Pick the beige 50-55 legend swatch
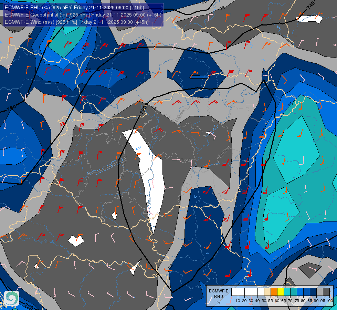The image size is (337, 310). (267, 292)
